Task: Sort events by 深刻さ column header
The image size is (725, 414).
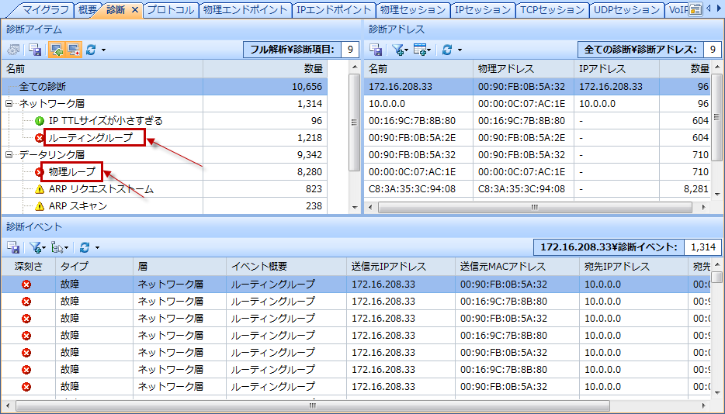Action: (27, 267)
